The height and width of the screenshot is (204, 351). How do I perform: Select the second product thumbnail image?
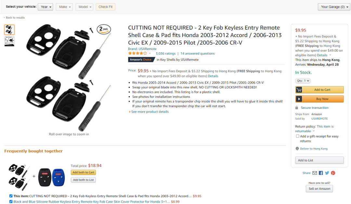pyautogui.click(x=9, y=41)
